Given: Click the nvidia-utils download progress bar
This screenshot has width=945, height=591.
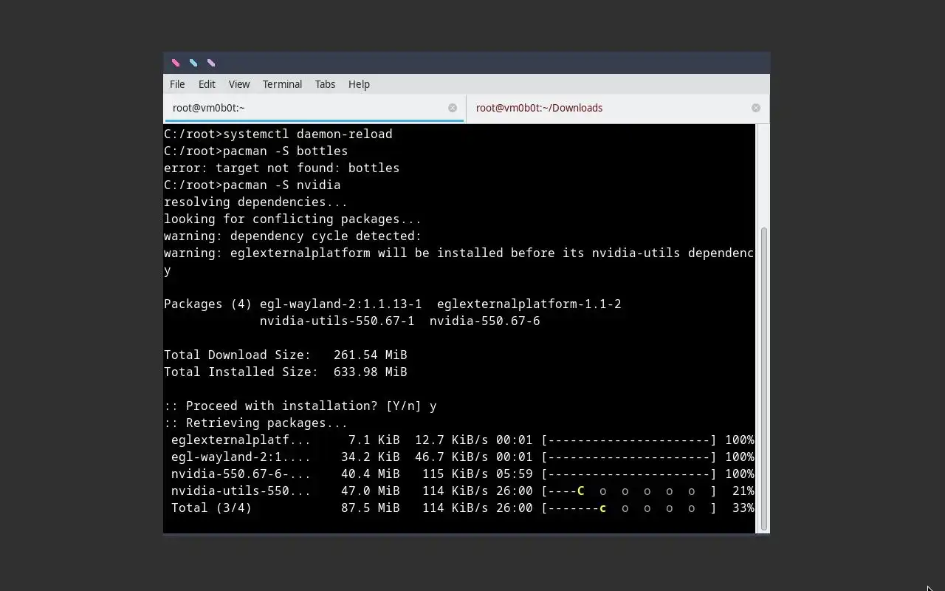Looking at the screenshot, I should click(x=628, y=491).
